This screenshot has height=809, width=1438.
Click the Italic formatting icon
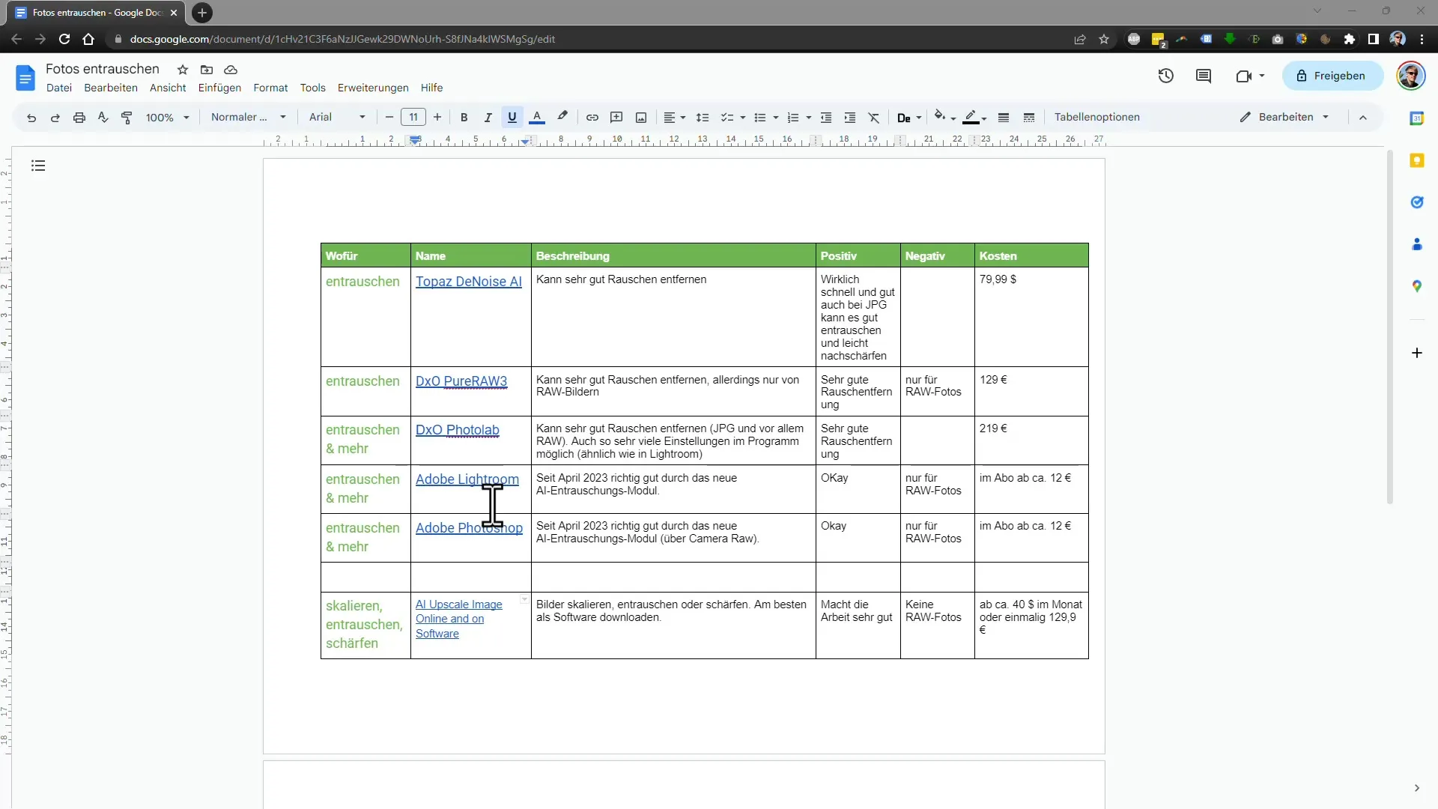click(x=488, y=117)
